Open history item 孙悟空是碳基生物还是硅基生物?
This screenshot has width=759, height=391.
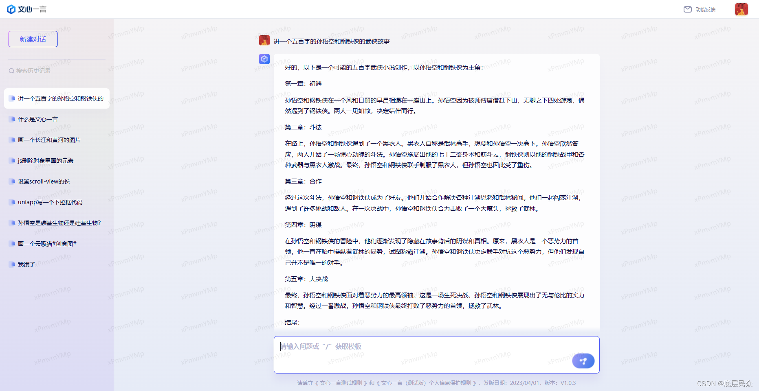coord(57,223)
